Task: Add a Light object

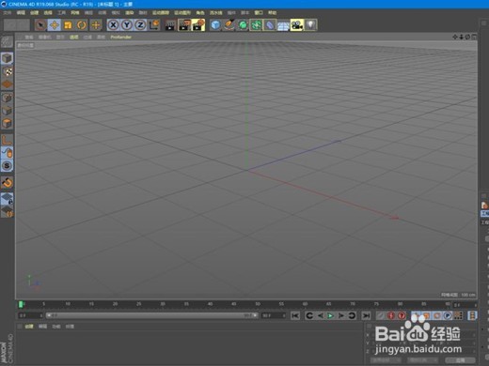Action: 310,25
